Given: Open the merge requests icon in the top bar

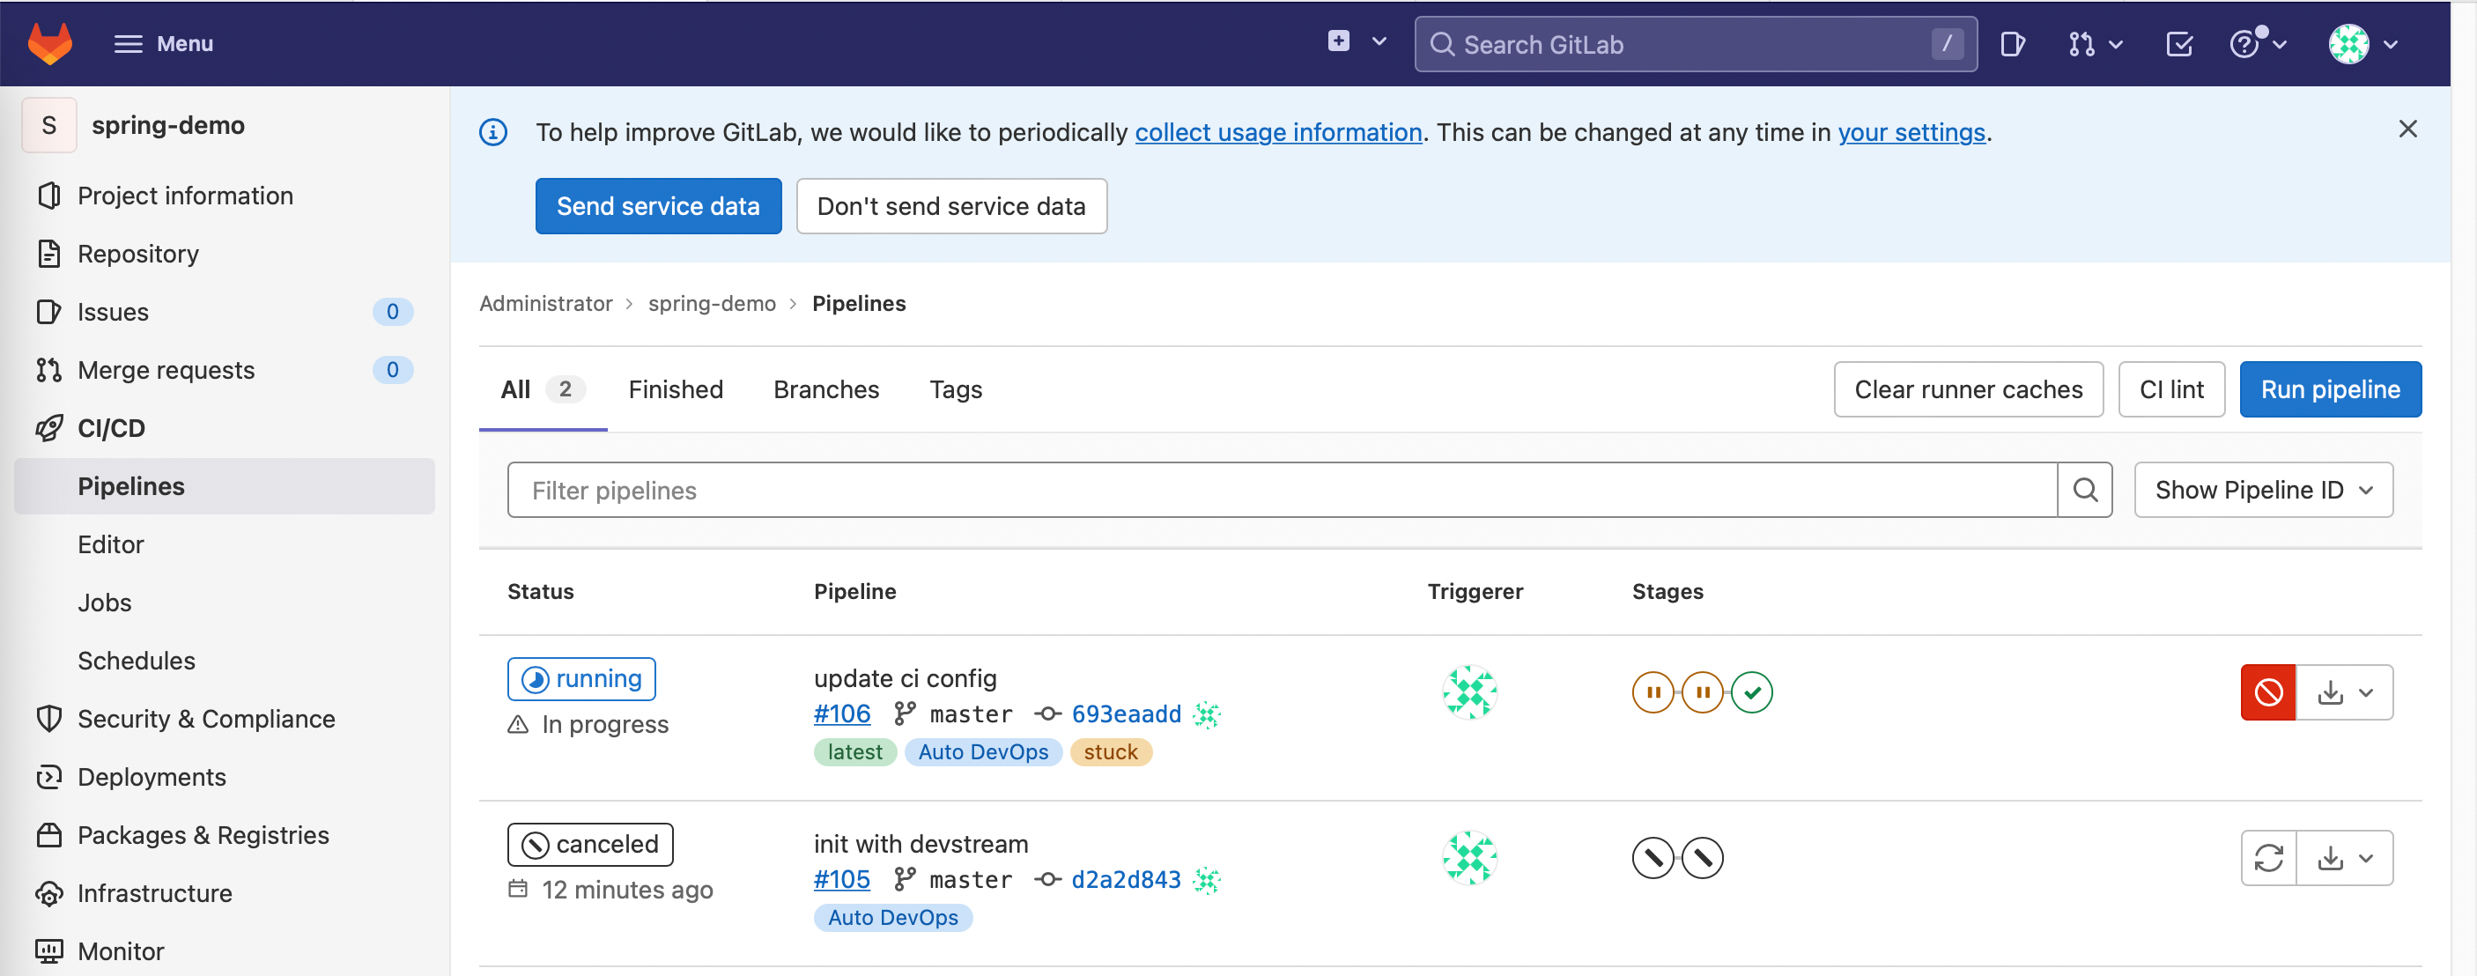Looking at the screenshot, I should pyautogui.click(x=2081, y=43).
